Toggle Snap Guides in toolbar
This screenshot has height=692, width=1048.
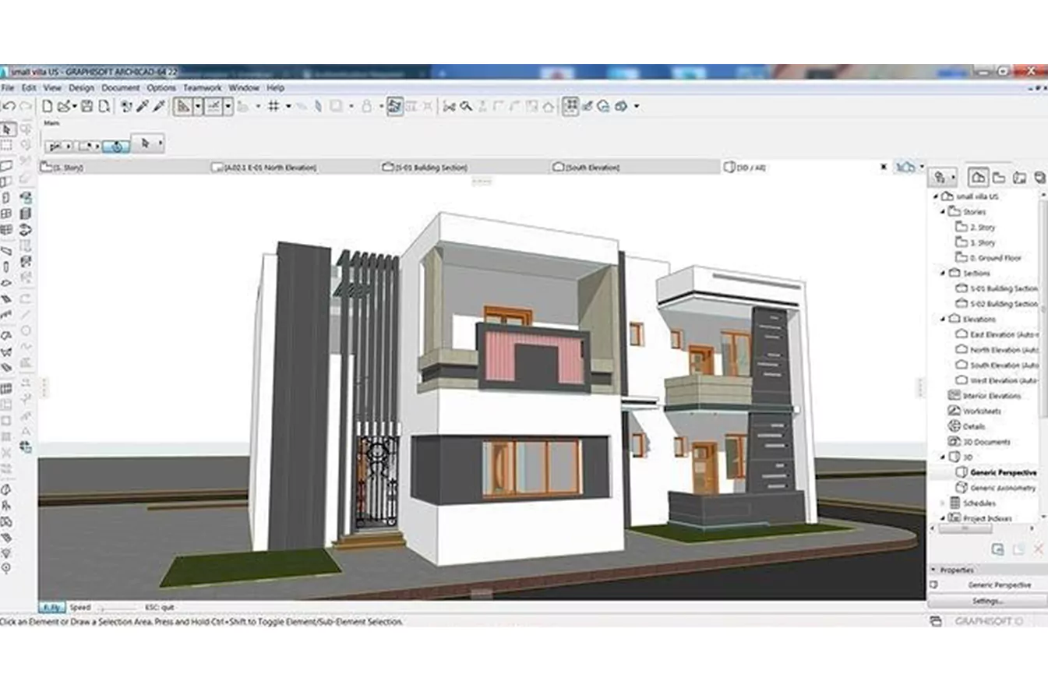click(214, 106)
